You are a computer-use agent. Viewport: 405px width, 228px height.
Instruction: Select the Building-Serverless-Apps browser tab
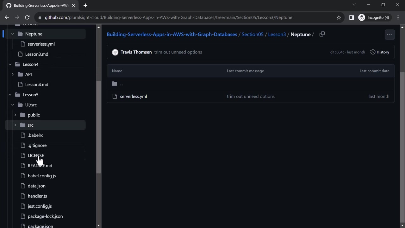(41, 5)
